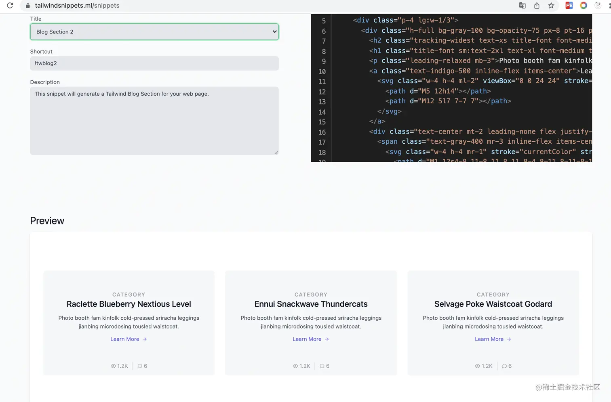The image size is (611, 402).
Task: Click the eye views icon in Ennui card
Action: point(295,366)
